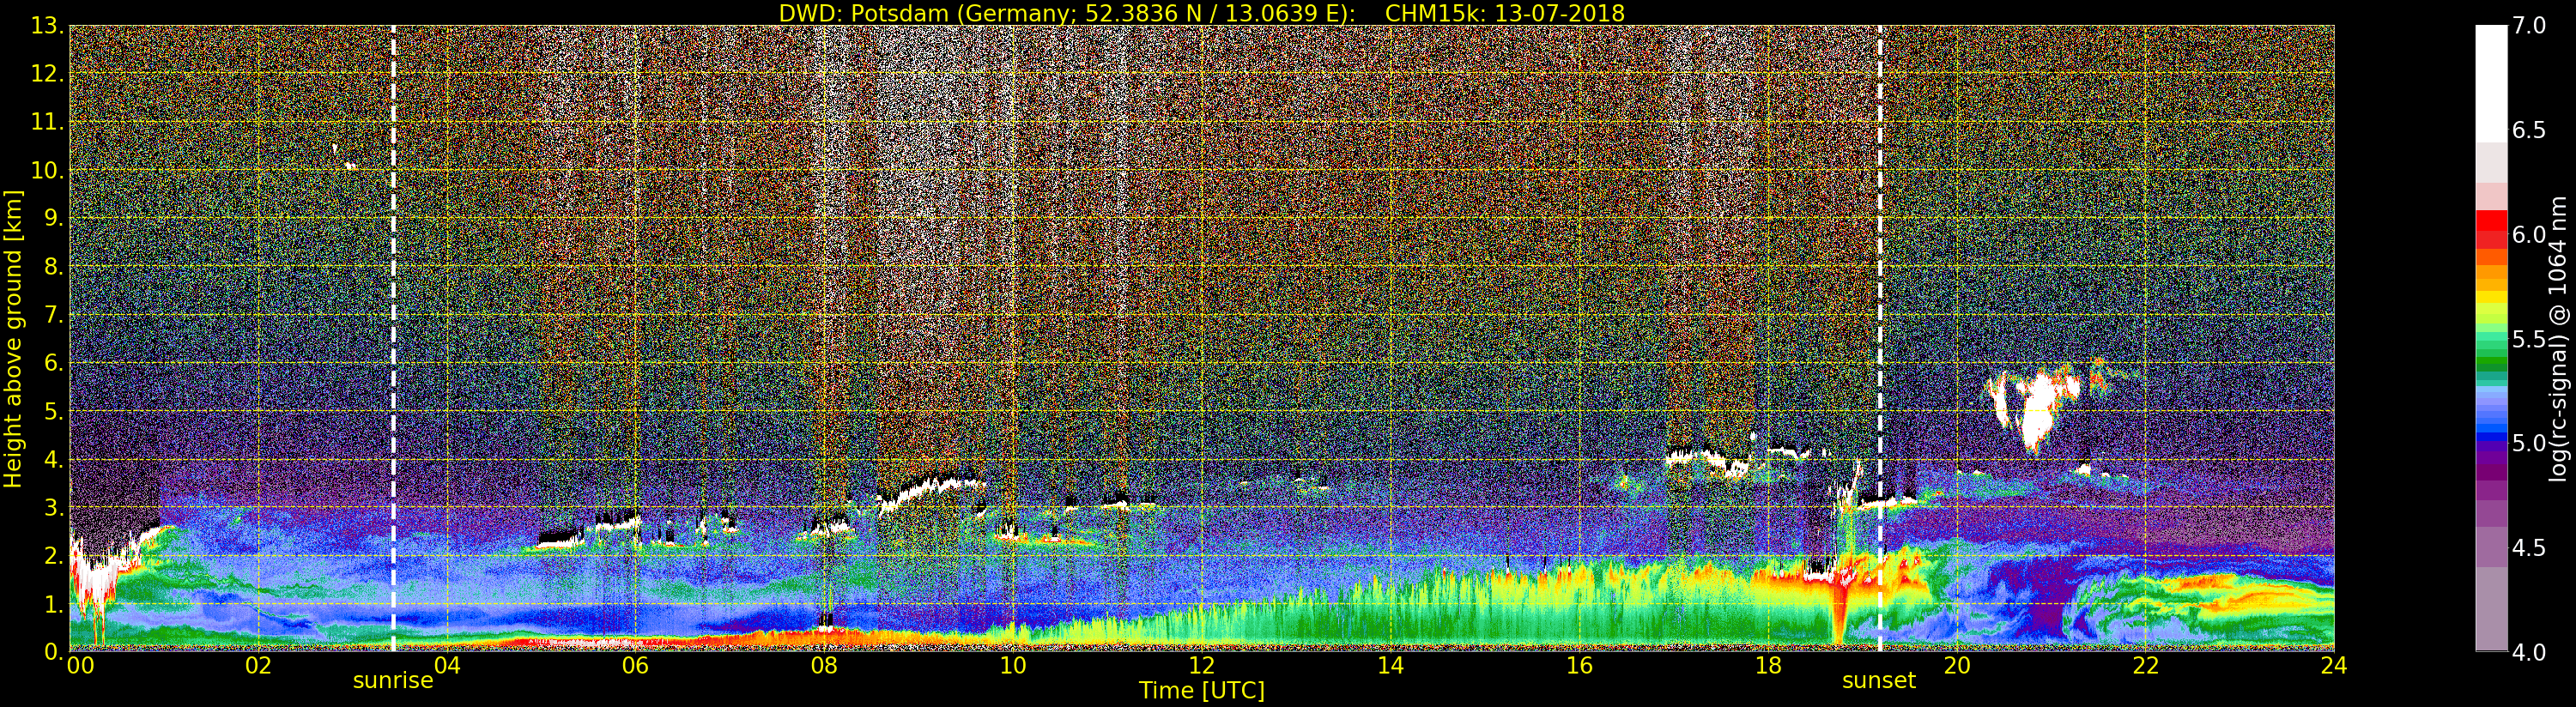Click the 6.5 colorbar scale label
This screenshot has height=707, width=2576.
click(2529, 130)
